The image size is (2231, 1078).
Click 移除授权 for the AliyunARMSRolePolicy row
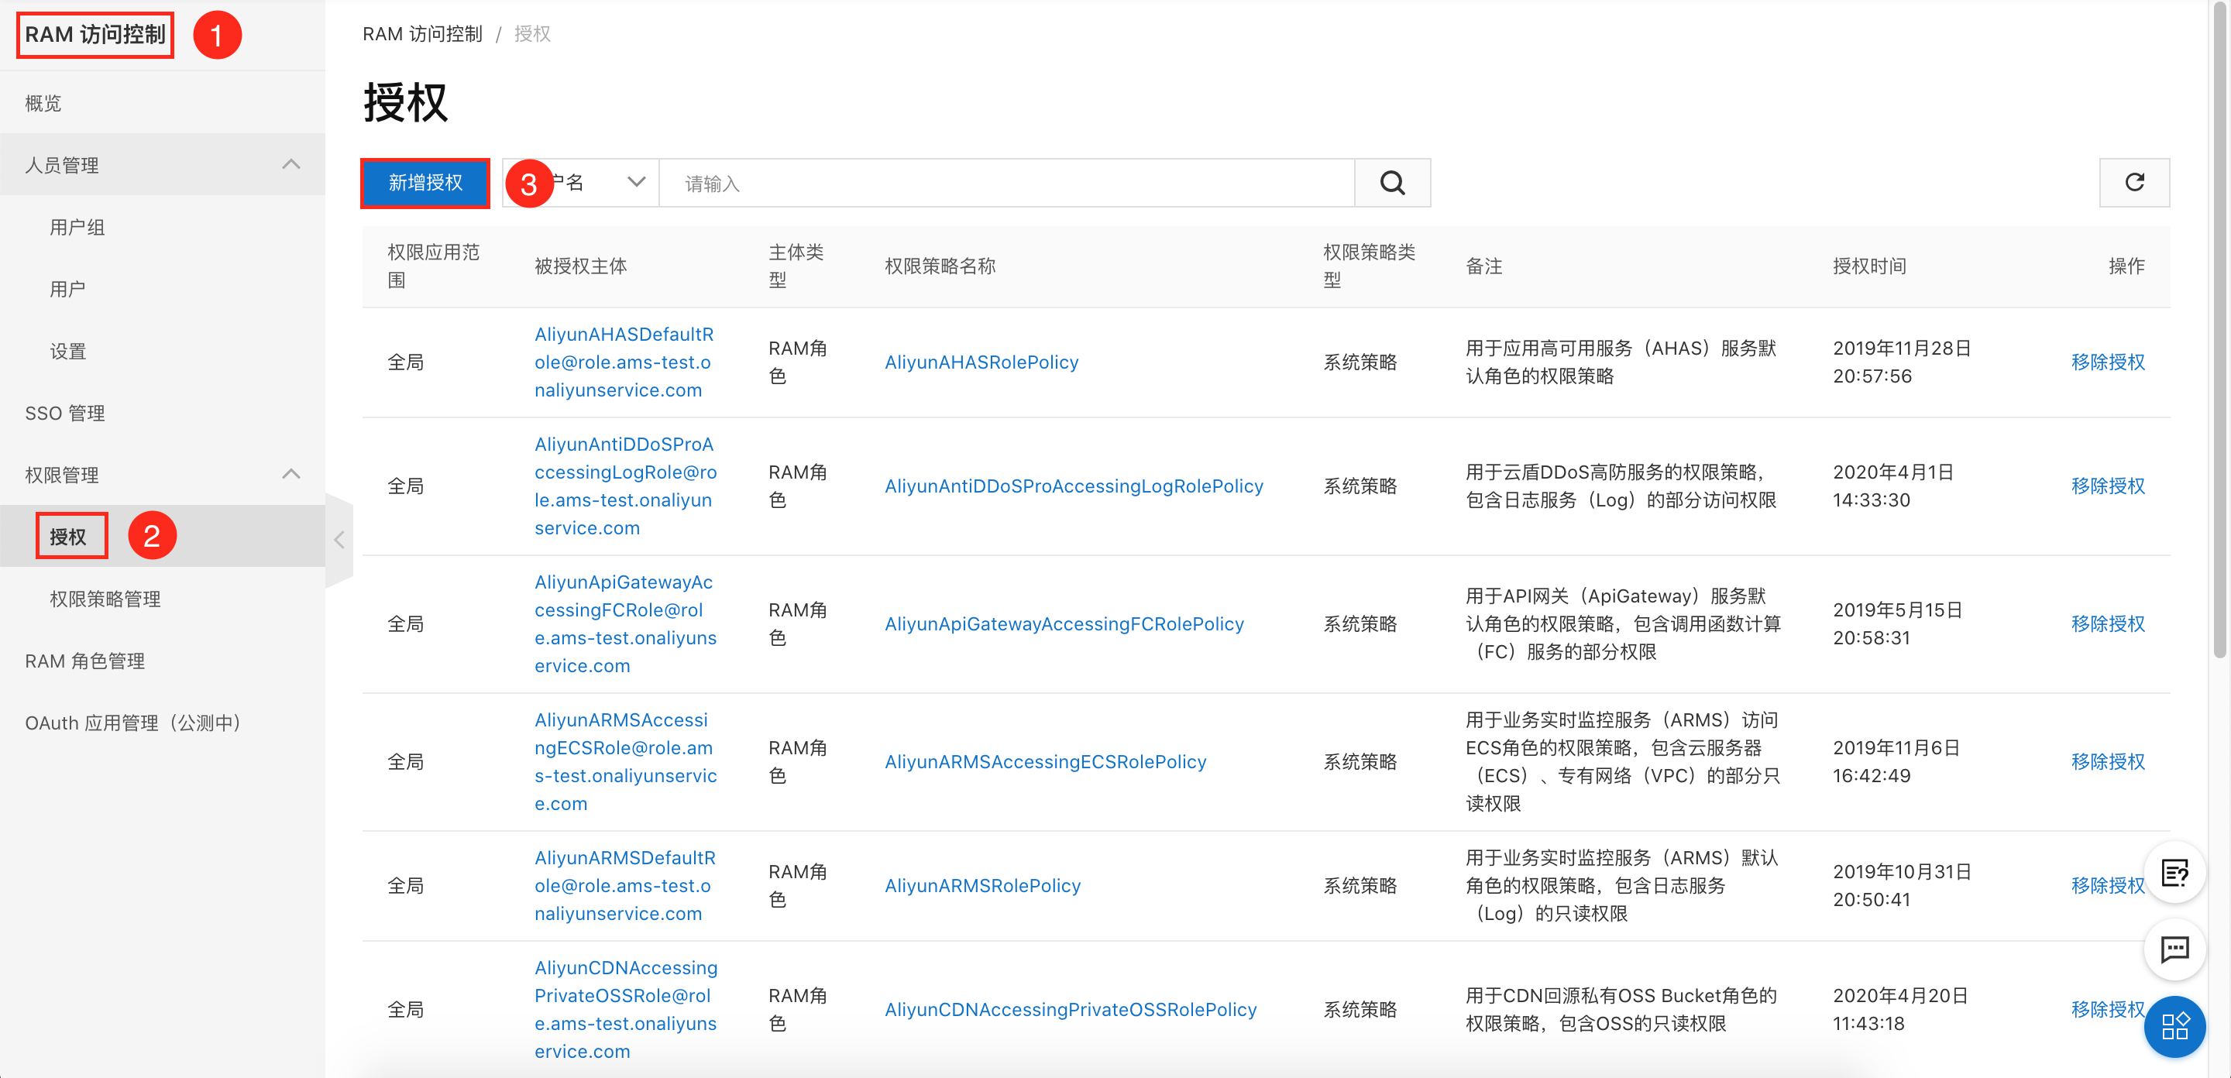coord(2107,885)
